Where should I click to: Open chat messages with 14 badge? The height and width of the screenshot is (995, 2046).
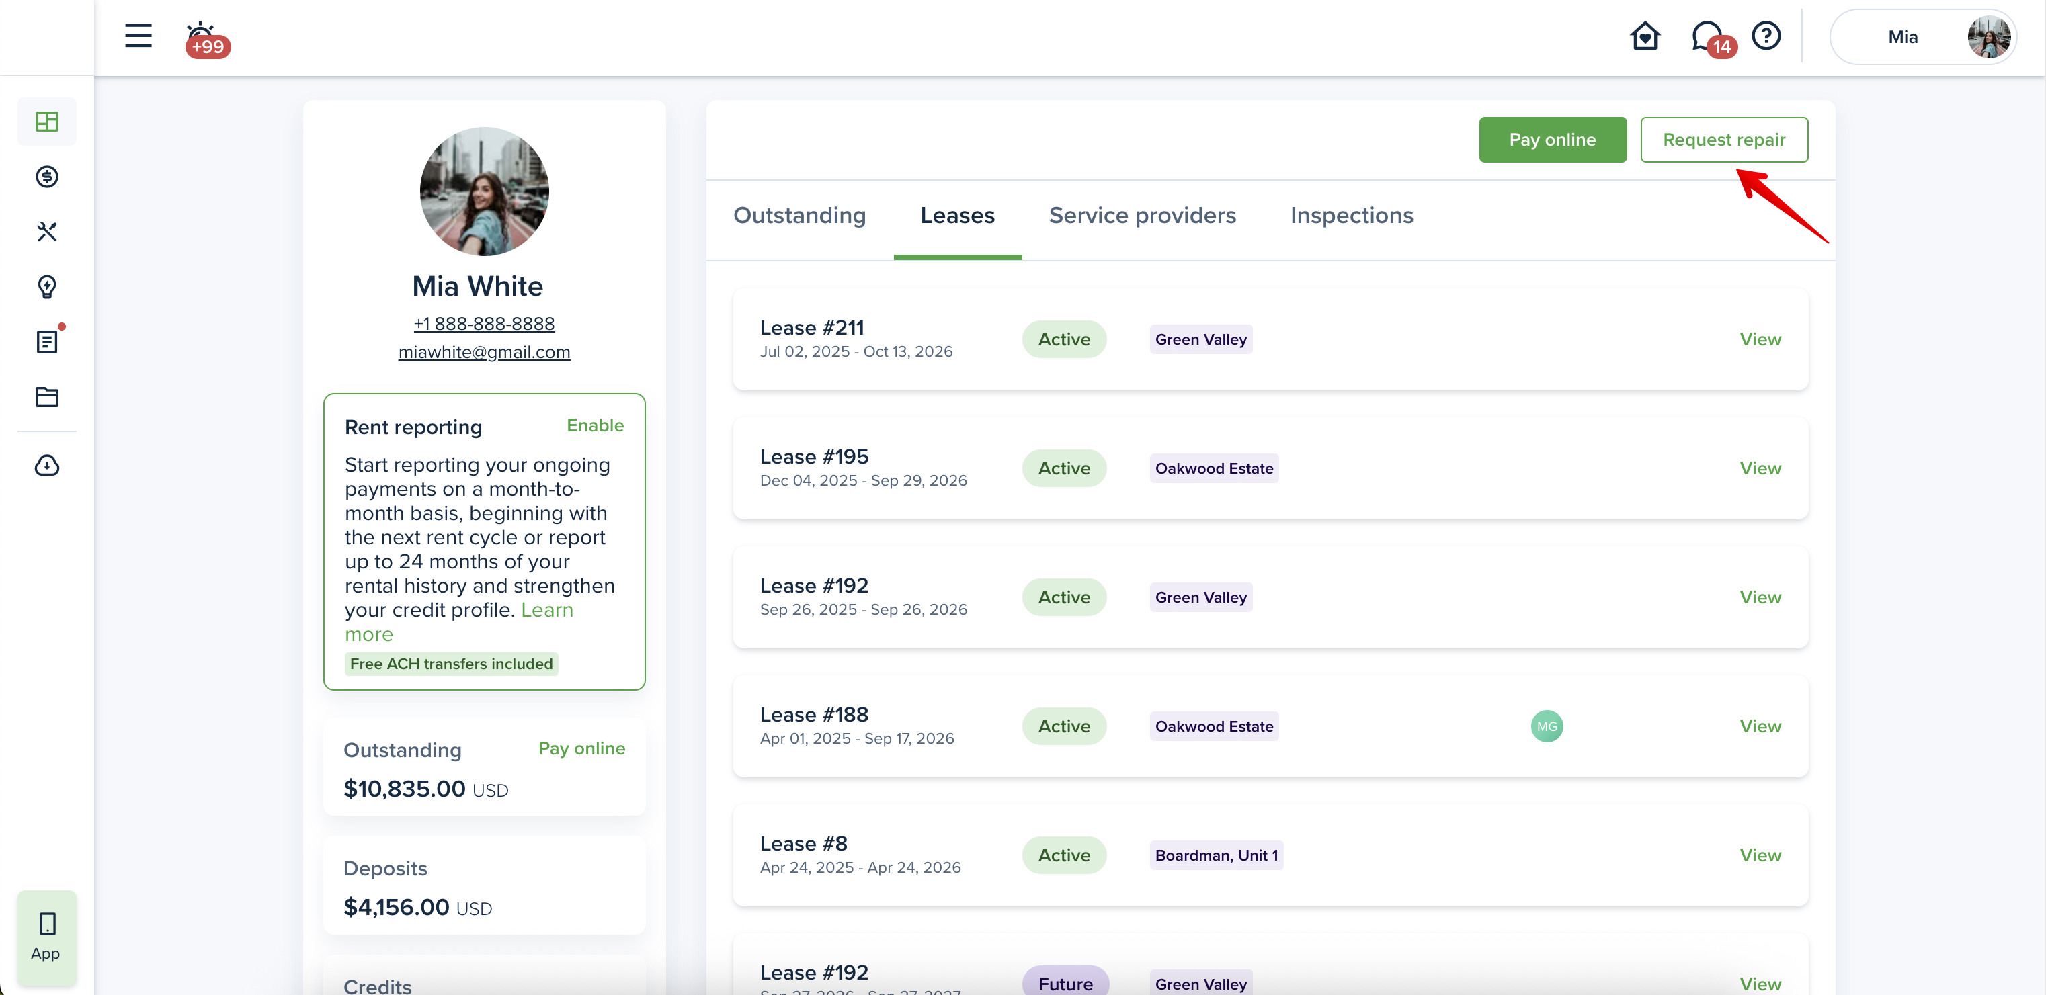(1708, 38)
